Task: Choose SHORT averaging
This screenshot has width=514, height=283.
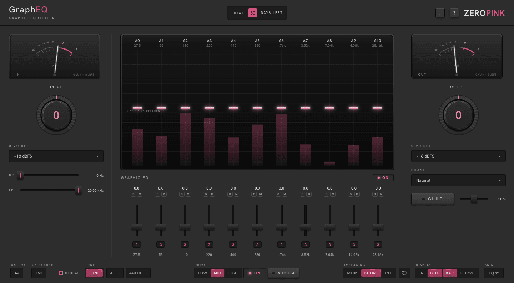Action: click(x=371, y=273)
